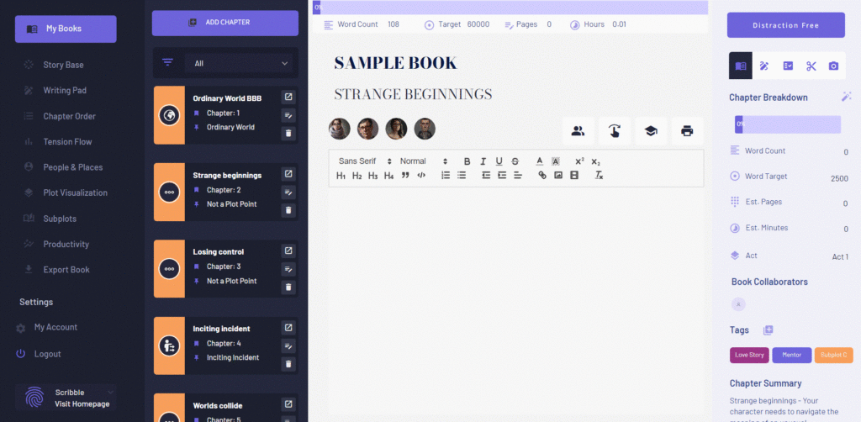
Task: Open Story Base in sidebar
Action: [x=63, y=65]
